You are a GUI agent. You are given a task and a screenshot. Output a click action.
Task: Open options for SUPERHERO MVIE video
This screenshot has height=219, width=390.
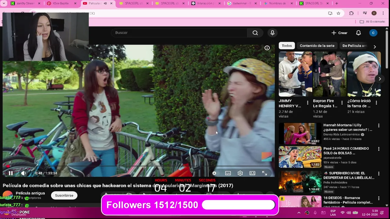(379, 174)
